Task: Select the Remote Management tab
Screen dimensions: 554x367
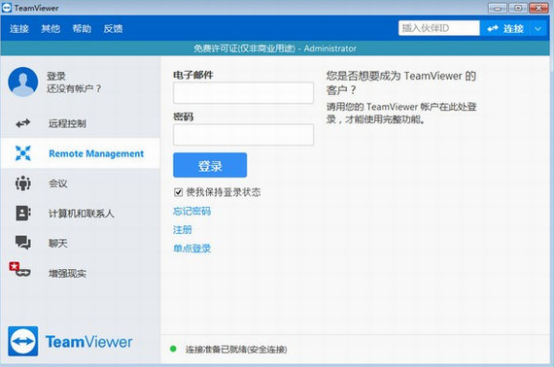Action: coord(81,153)
